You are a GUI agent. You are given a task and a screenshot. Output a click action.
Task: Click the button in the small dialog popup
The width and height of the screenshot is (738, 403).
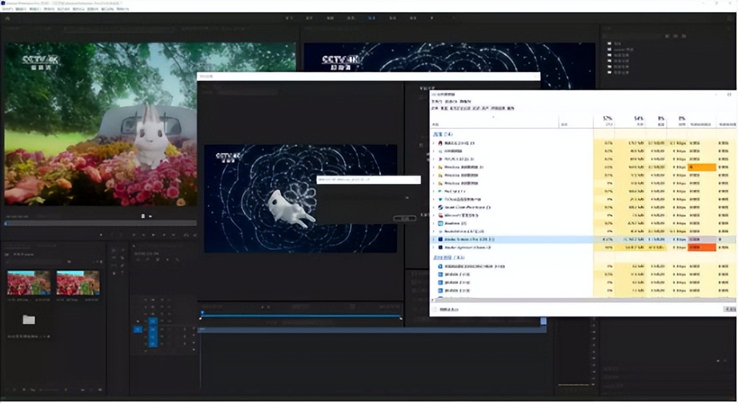pyautogui.click(x=404, y=218)
